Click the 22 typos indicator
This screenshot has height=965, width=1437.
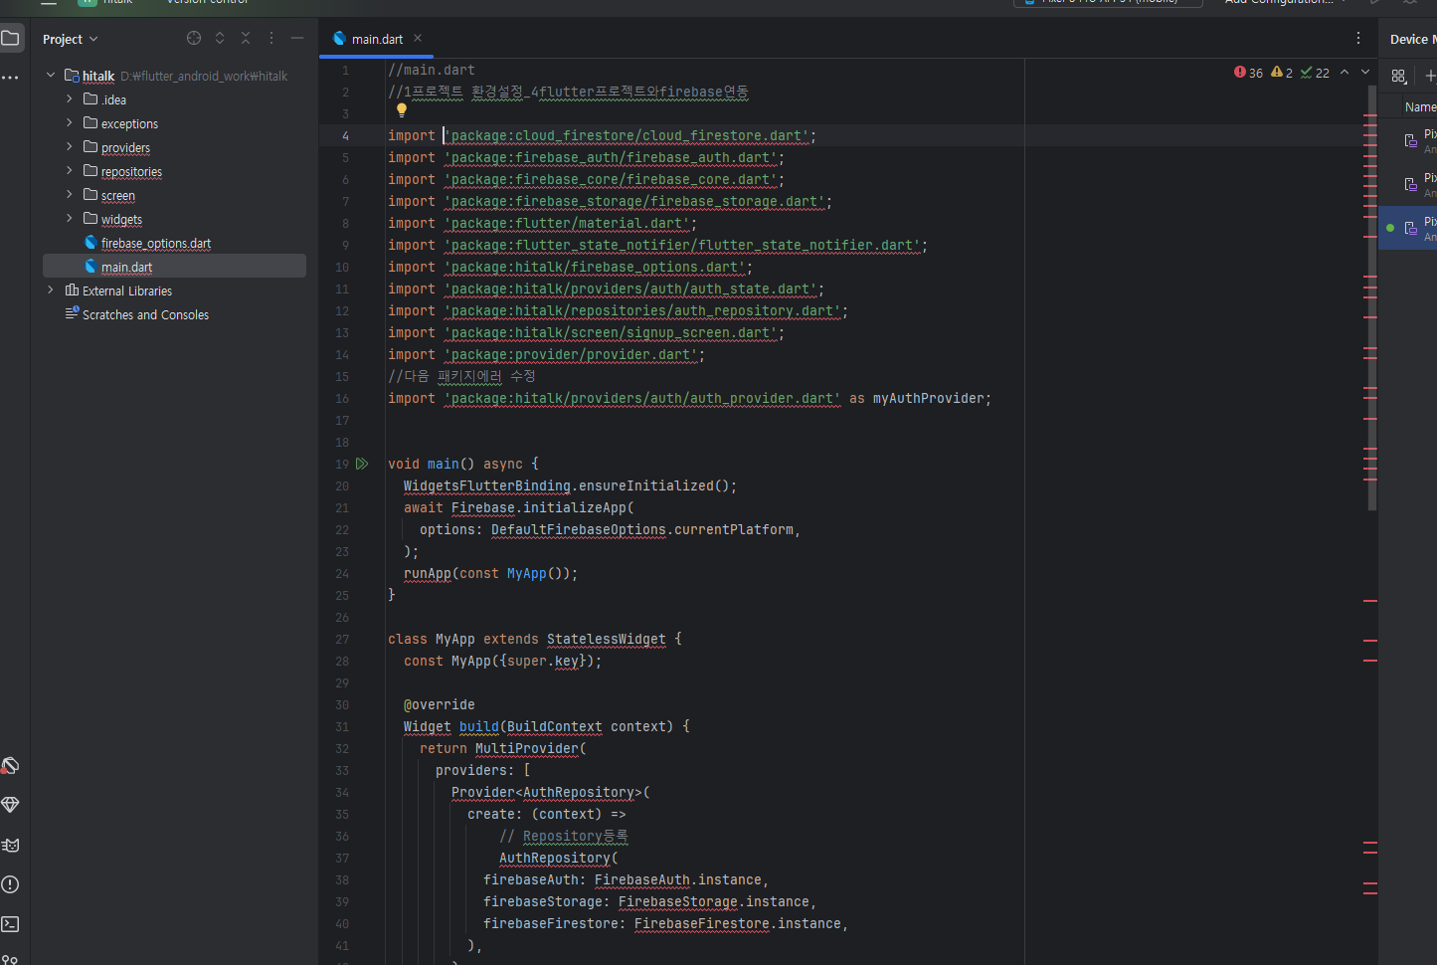point(1315,73)
